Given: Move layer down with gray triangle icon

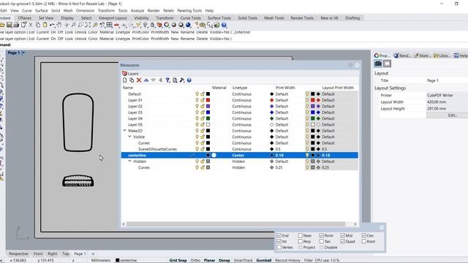Looking at the screenshot, I should 153,80.
